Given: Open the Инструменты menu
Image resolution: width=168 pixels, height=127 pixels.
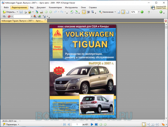Looking at the screenshot, I should pos(71,7).
